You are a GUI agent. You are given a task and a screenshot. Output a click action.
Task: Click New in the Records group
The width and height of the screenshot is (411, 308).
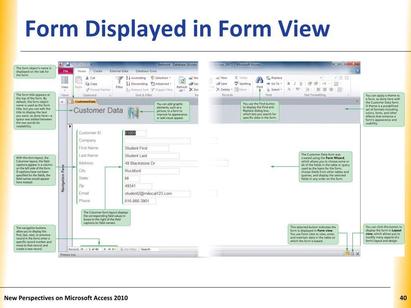(222, 78)
